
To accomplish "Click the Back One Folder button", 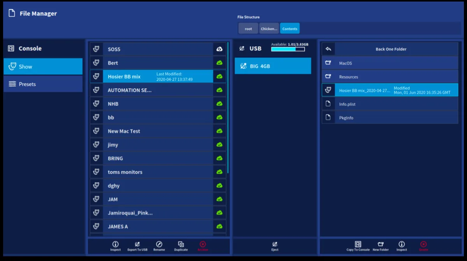I will tap(390, 49).
